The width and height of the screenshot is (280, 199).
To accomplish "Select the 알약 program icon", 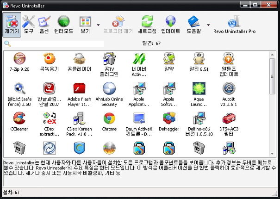I will click(x=169, y=58).
